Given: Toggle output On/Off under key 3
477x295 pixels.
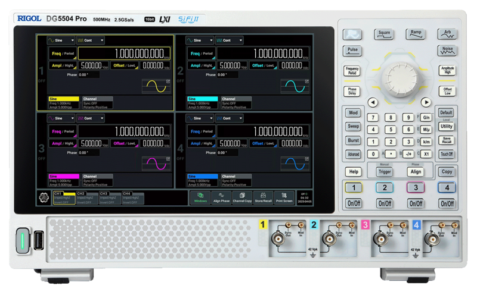Looking at the screenshot, I should (x=416, y=203).
